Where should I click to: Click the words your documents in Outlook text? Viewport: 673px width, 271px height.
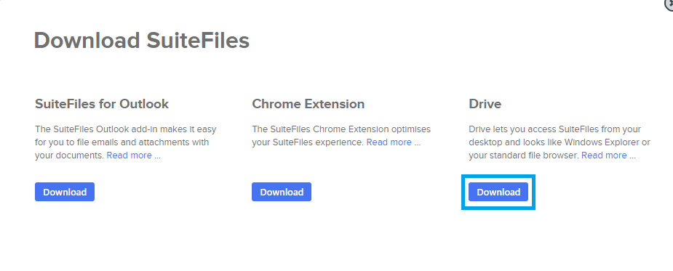[x=70, y=155]
